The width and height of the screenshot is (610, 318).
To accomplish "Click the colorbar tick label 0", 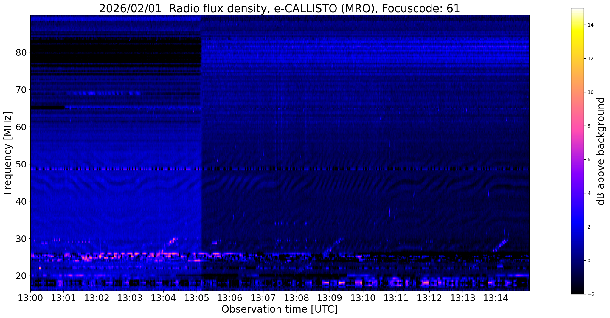I will 589,261.
